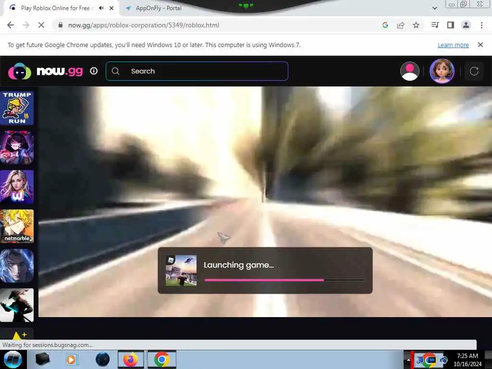Show hidden system tray icons arrow

pyautogui.click(x=408, y=360)
